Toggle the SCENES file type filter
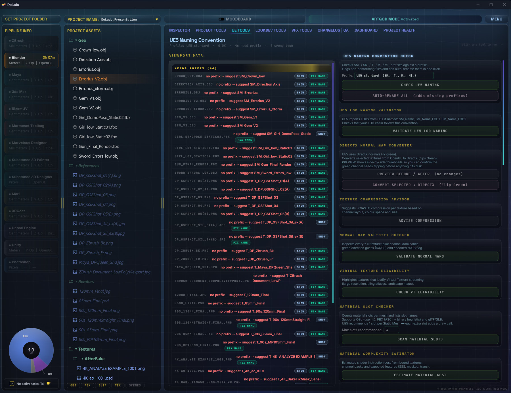The height and width of the screenshot is (393, 511). point(135,385)
